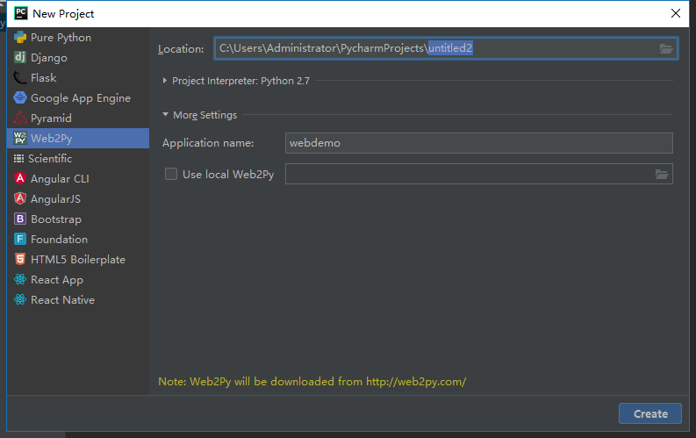The image size is (696, 438).
Task: Click the React Native atom icon
Action: point(20,299)
